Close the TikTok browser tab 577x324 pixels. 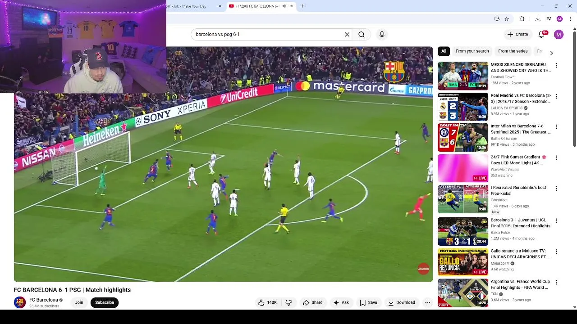click(220, 6)
